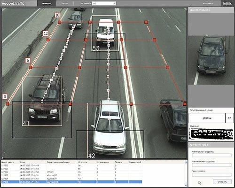Open the раскладка layout dropdown
Image resolution: width=235 pixels, height=188 pixels.
point(104,3)
